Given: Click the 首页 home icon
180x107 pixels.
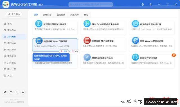Looking at the screenshot, I should tap(5, 24).
